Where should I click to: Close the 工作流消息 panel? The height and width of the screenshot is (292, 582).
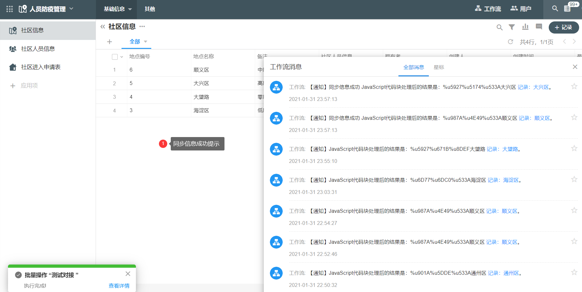[x=575, y=67]
